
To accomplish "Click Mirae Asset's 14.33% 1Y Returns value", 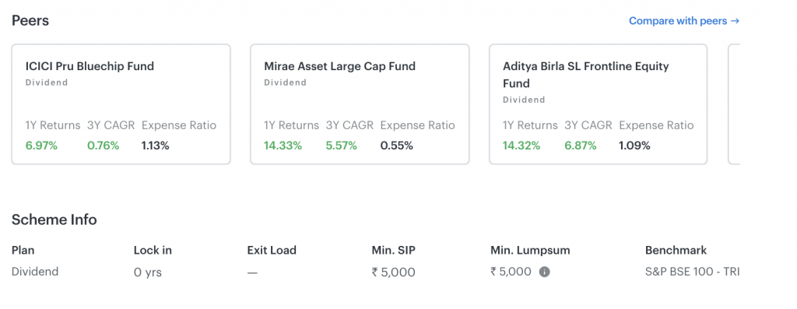I will 283,146.
